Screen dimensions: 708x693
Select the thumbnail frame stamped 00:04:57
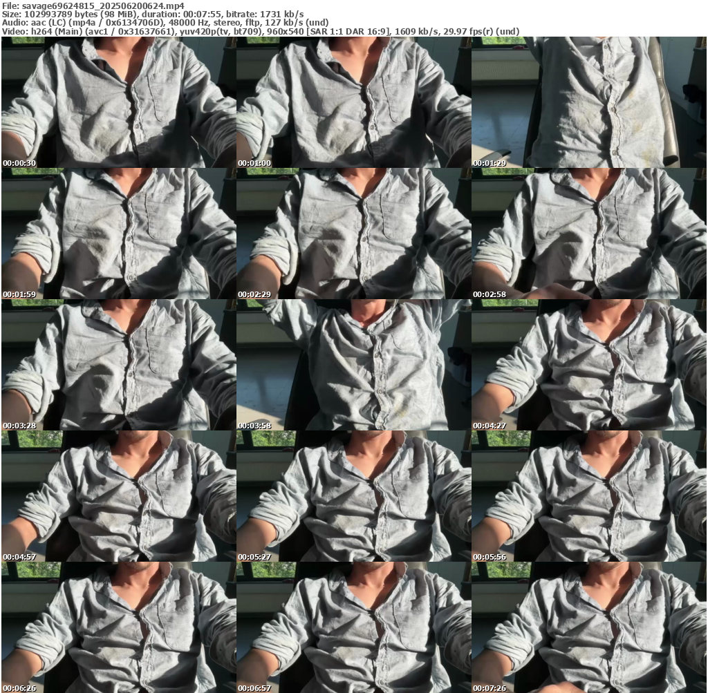(119, 496)
